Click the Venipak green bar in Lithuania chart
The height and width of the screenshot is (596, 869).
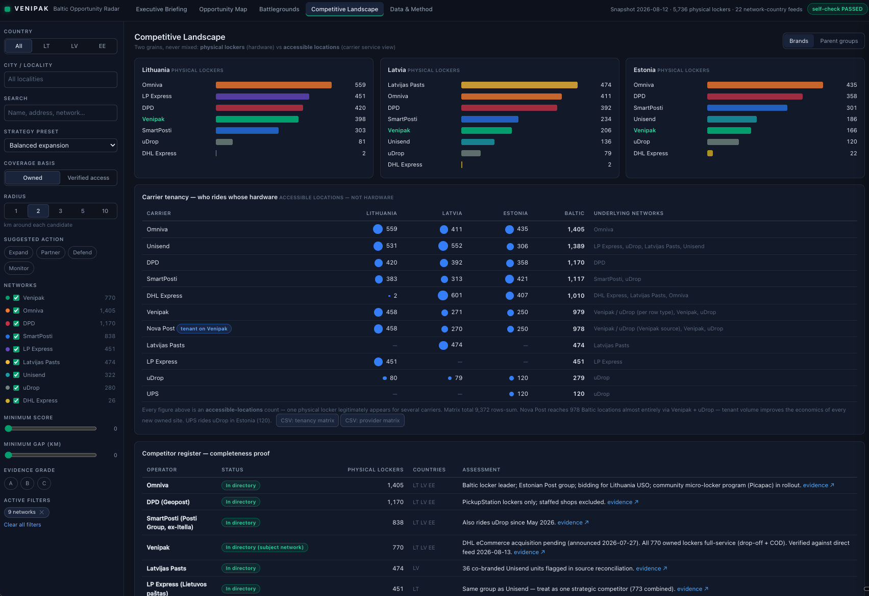[257, 119]
